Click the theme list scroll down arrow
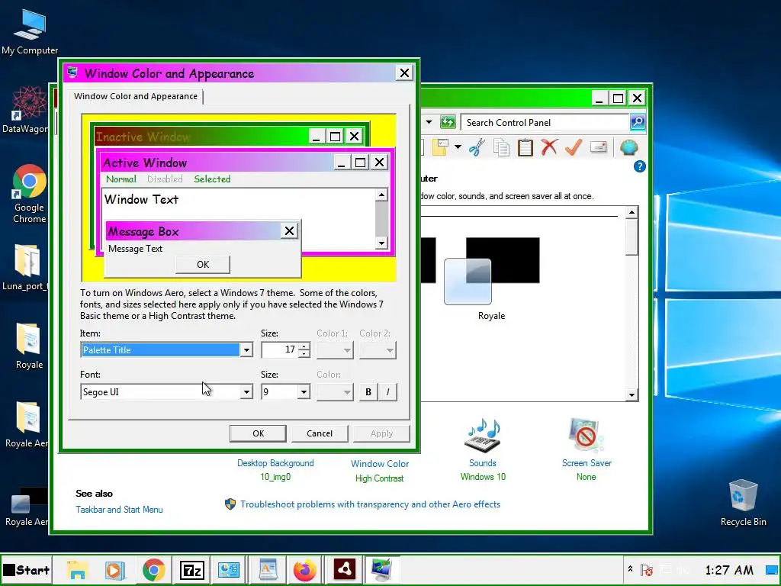The height and width of the screenshot is (586, 781). [632, 395]
